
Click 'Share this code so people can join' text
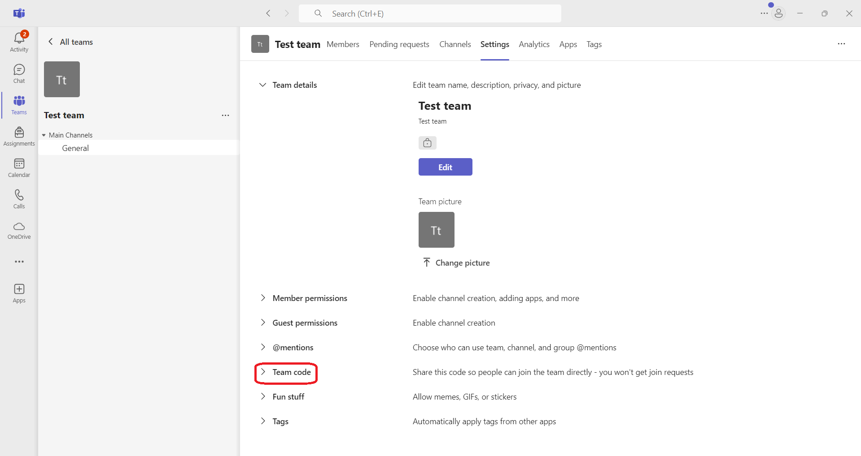[x=553, y=372]
